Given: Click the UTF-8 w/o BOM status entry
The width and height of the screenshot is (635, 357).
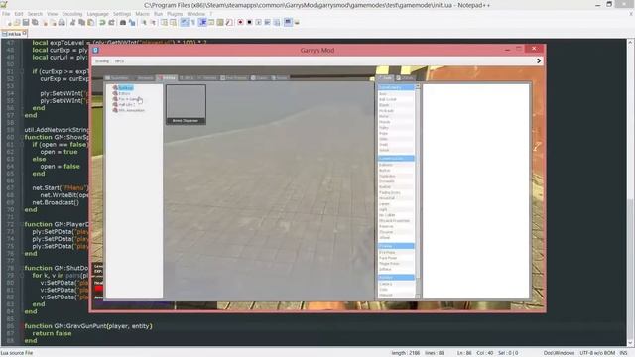Looking at the screenshot, I should tap(597, 353).
